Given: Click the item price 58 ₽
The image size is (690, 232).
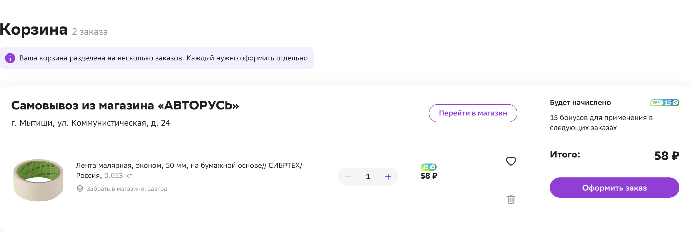Looking at the screenshot, I should 429,176.
